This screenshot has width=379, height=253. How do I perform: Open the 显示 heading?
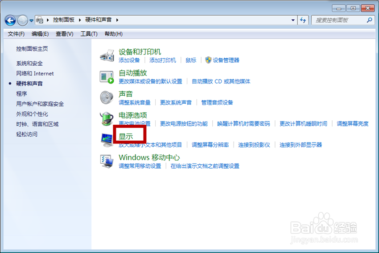click(126, 136)
